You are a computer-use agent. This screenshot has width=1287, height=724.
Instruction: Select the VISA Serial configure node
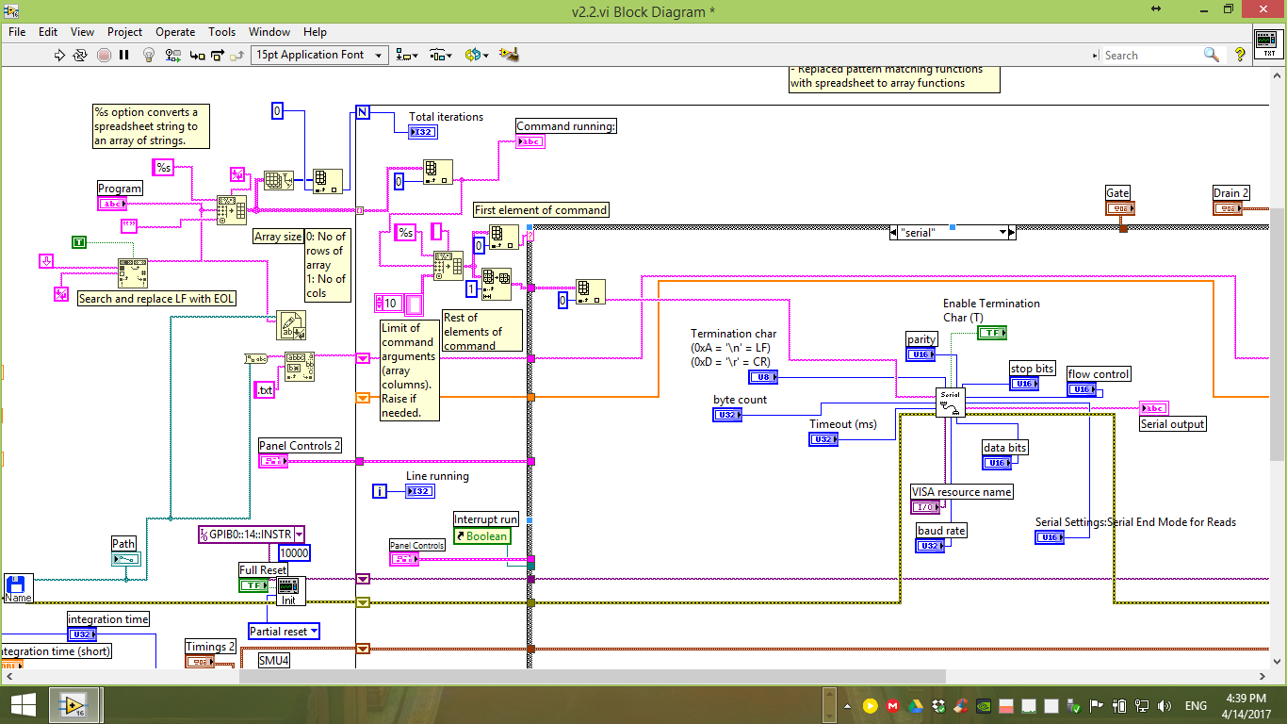click(x=951, y=403)
